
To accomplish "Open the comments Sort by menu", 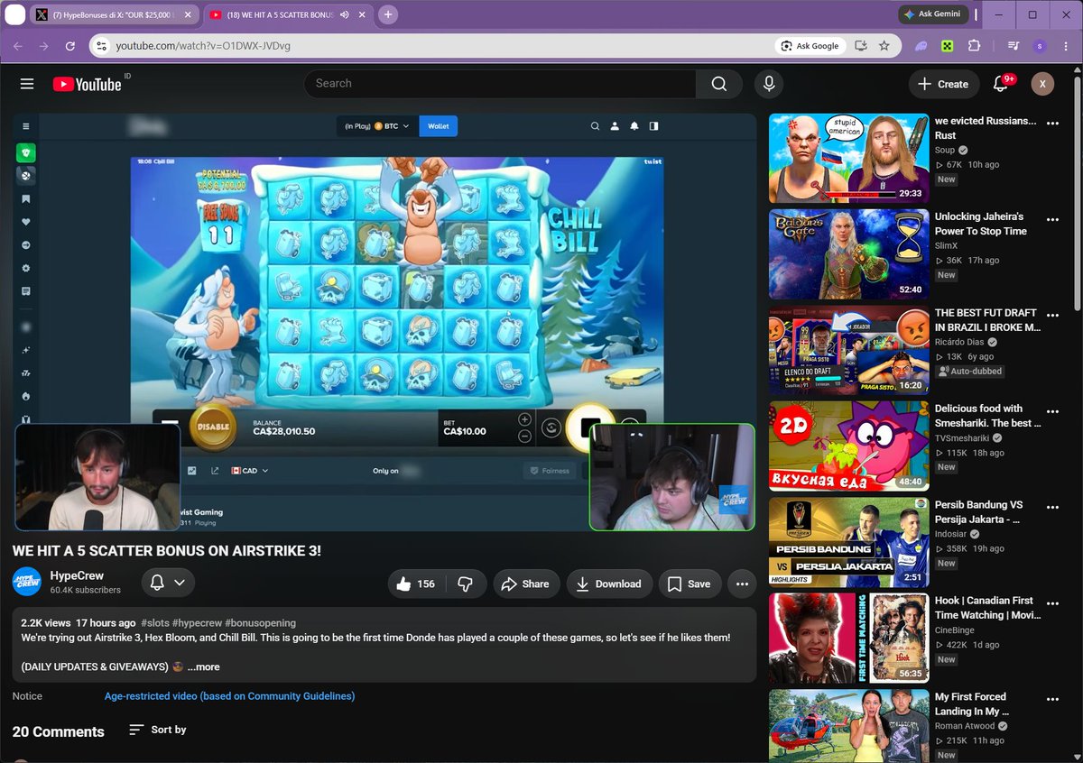I will point(158,730).
